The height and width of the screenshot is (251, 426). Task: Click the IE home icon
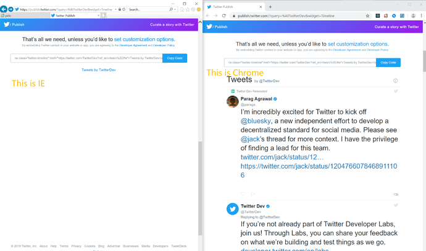(182, 9)
